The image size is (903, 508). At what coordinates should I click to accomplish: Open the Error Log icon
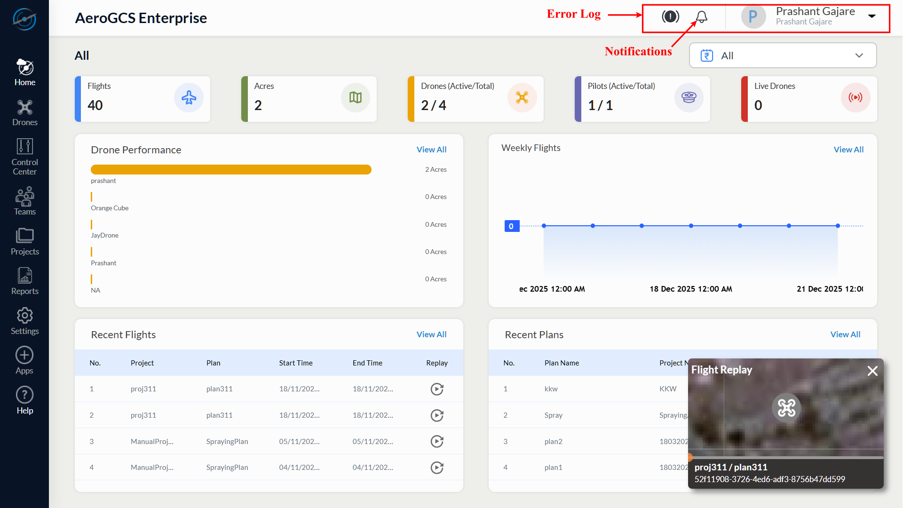pyautogui.click(x=670, y=16)
